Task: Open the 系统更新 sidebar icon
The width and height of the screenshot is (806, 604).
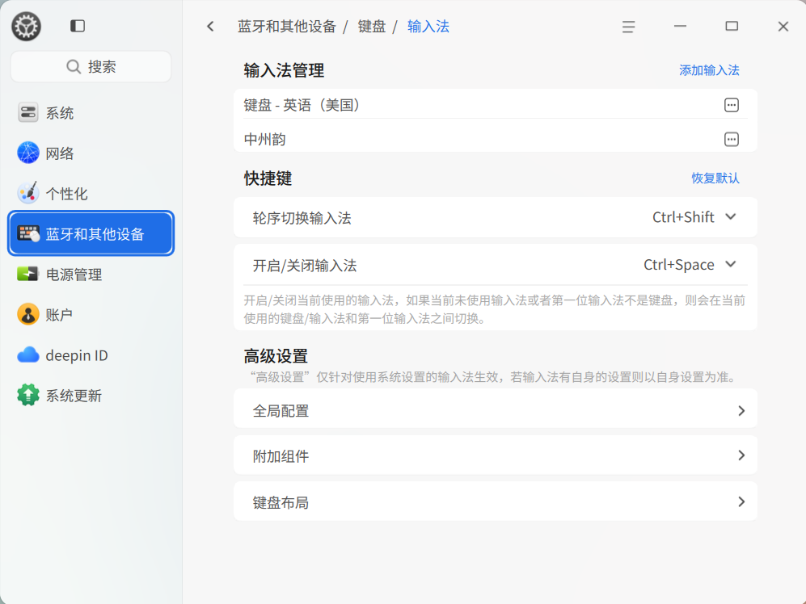Action: click(x=28, y=395)
